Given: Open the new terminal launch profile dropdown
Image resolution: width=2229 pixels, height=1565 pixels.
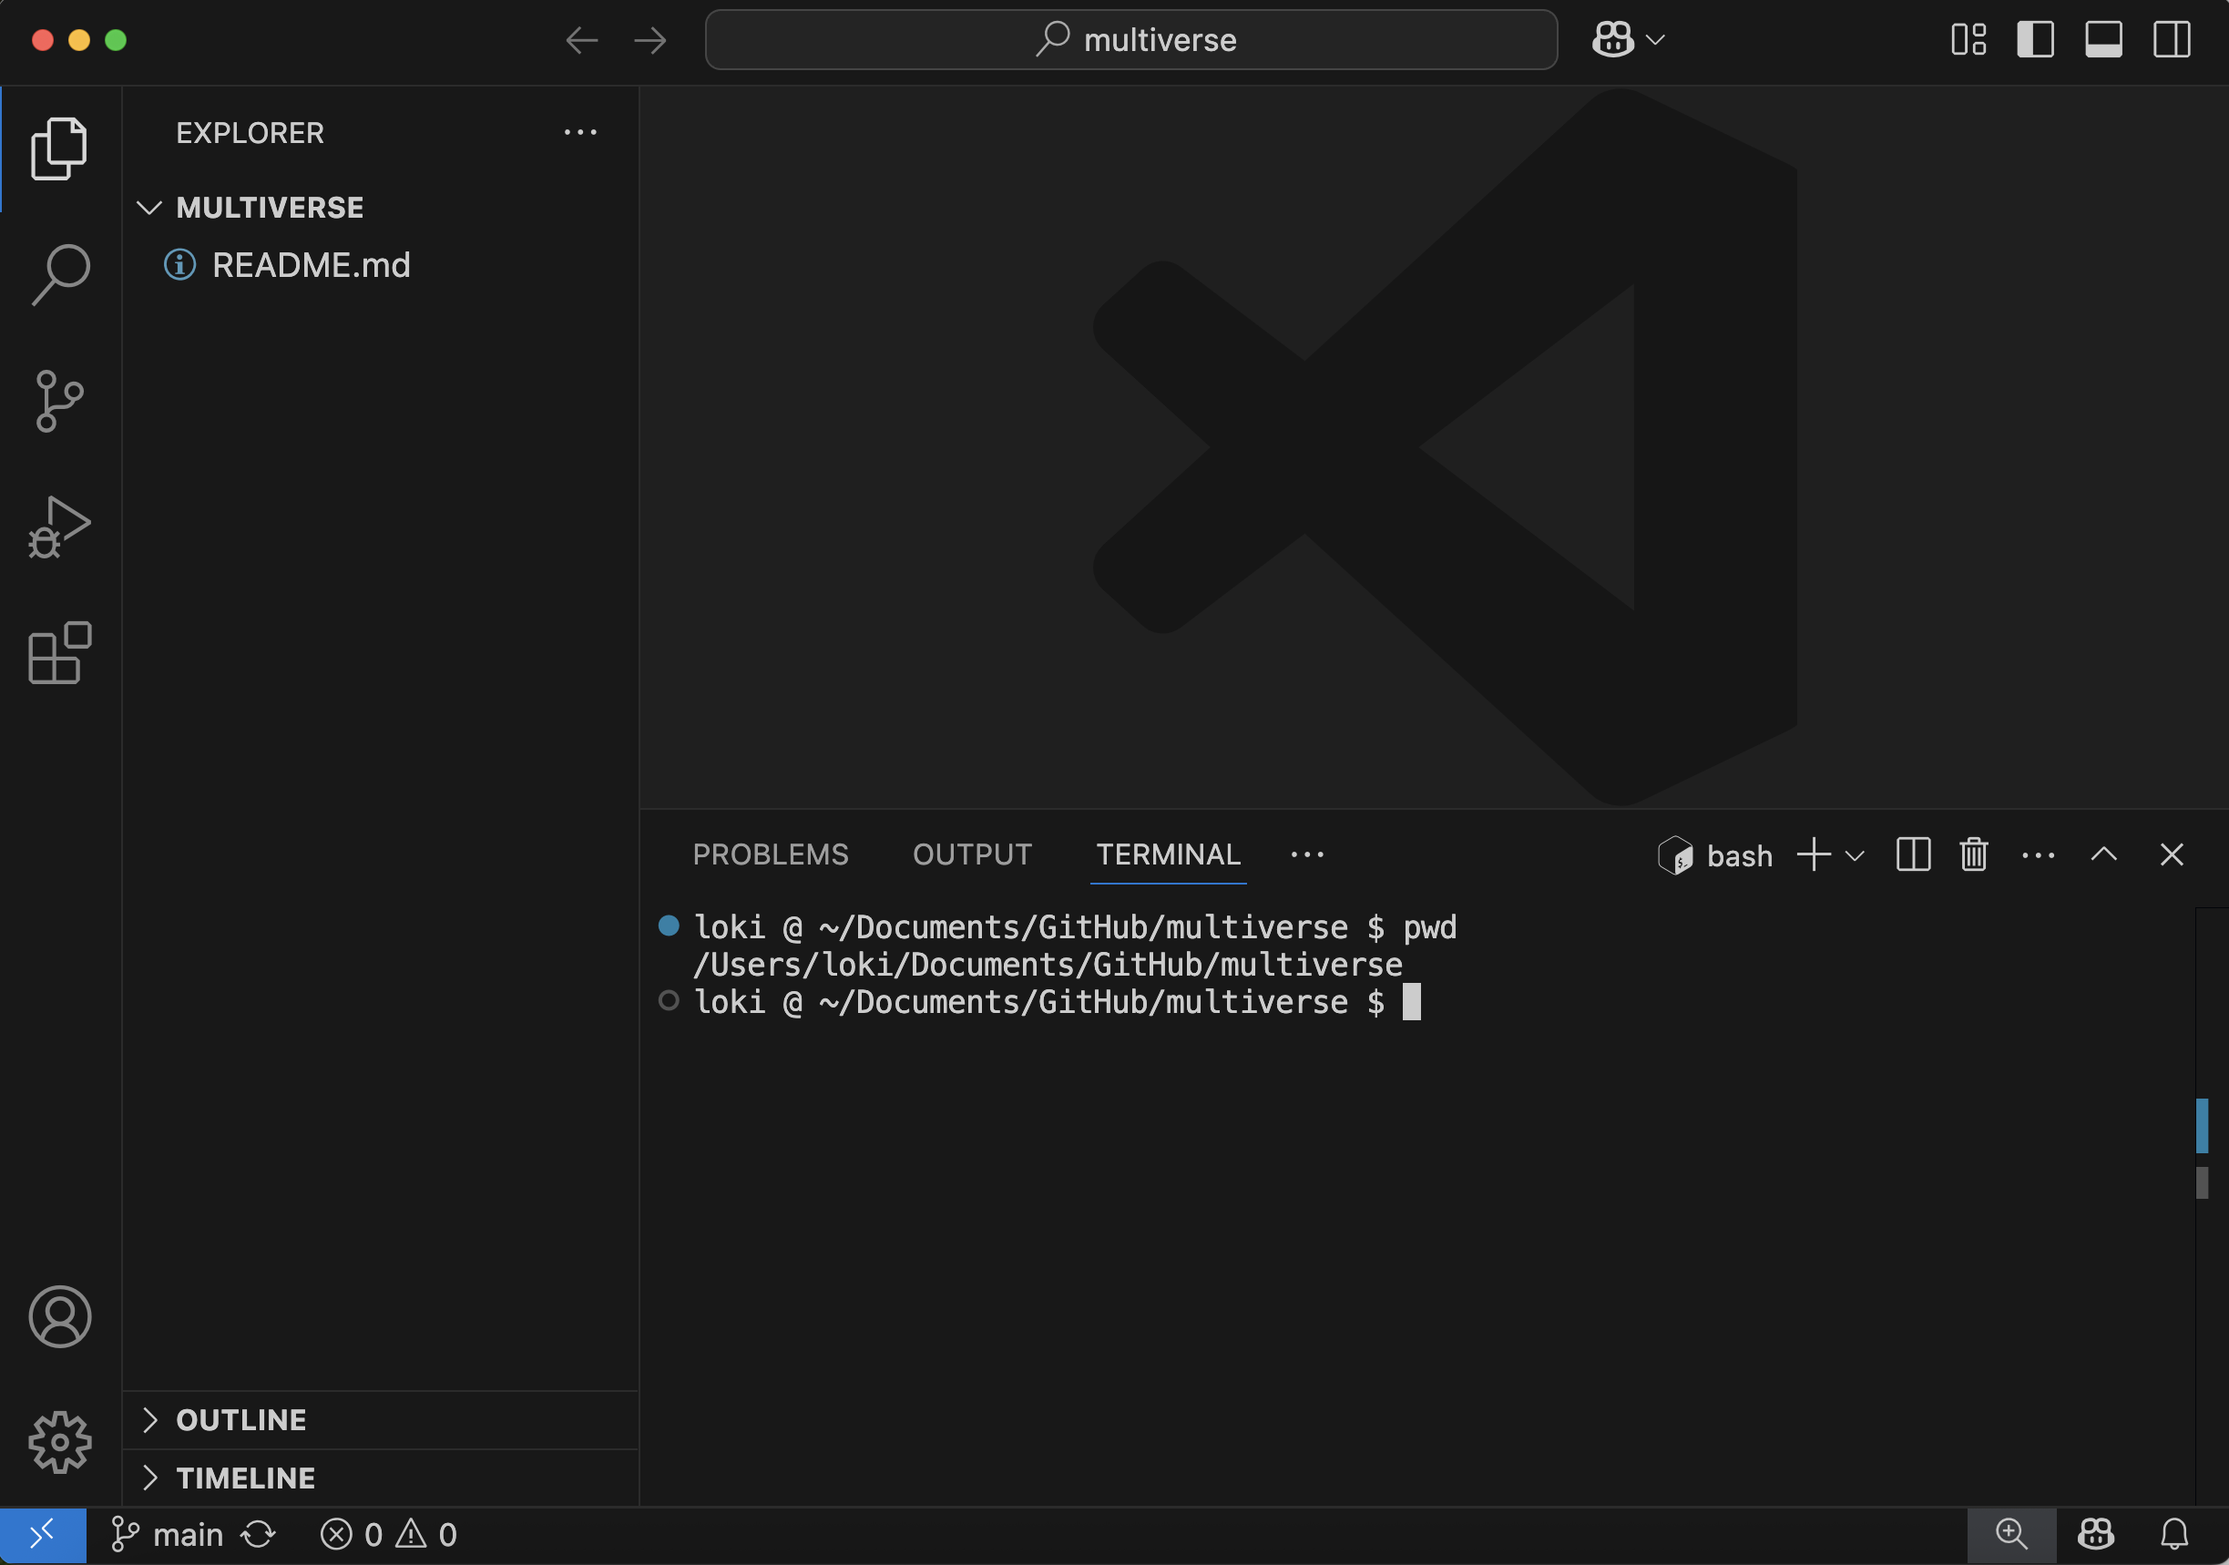Looking at the screenshot, I should [x=1856, y=855].
